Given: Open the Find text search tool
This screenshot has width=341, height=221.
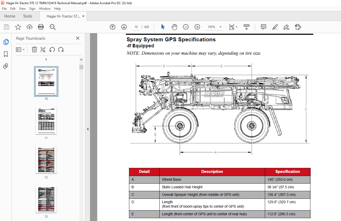Looking at the screenshot, I should [53, 27].
